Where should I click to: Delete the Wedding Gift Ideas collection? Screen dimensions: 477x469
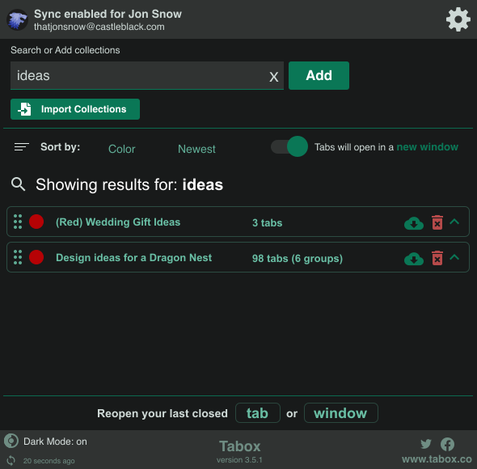tap(437, 222)
